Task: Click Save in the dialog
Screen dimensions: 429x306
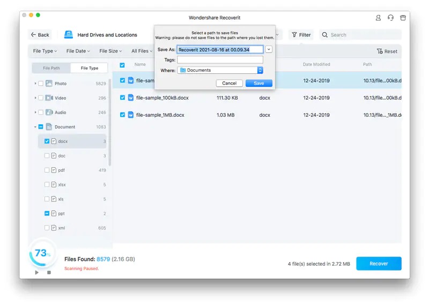Action: pos(259,83)
